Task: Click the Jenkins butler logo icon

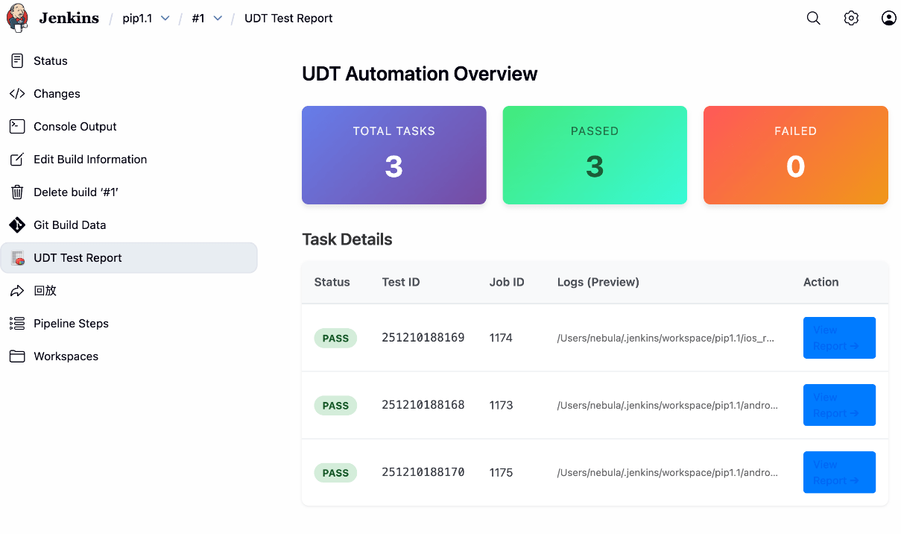Action: tap(18, 18)
